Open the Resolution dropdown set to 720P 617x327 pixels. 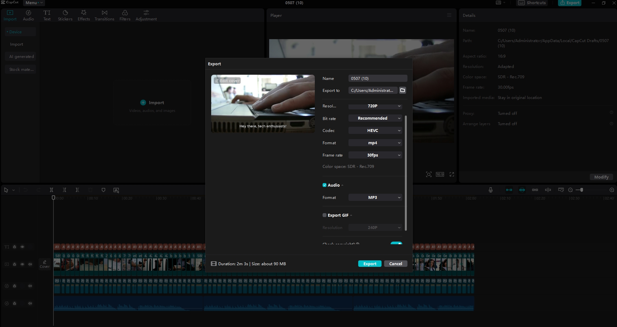(x=375, y=106)
